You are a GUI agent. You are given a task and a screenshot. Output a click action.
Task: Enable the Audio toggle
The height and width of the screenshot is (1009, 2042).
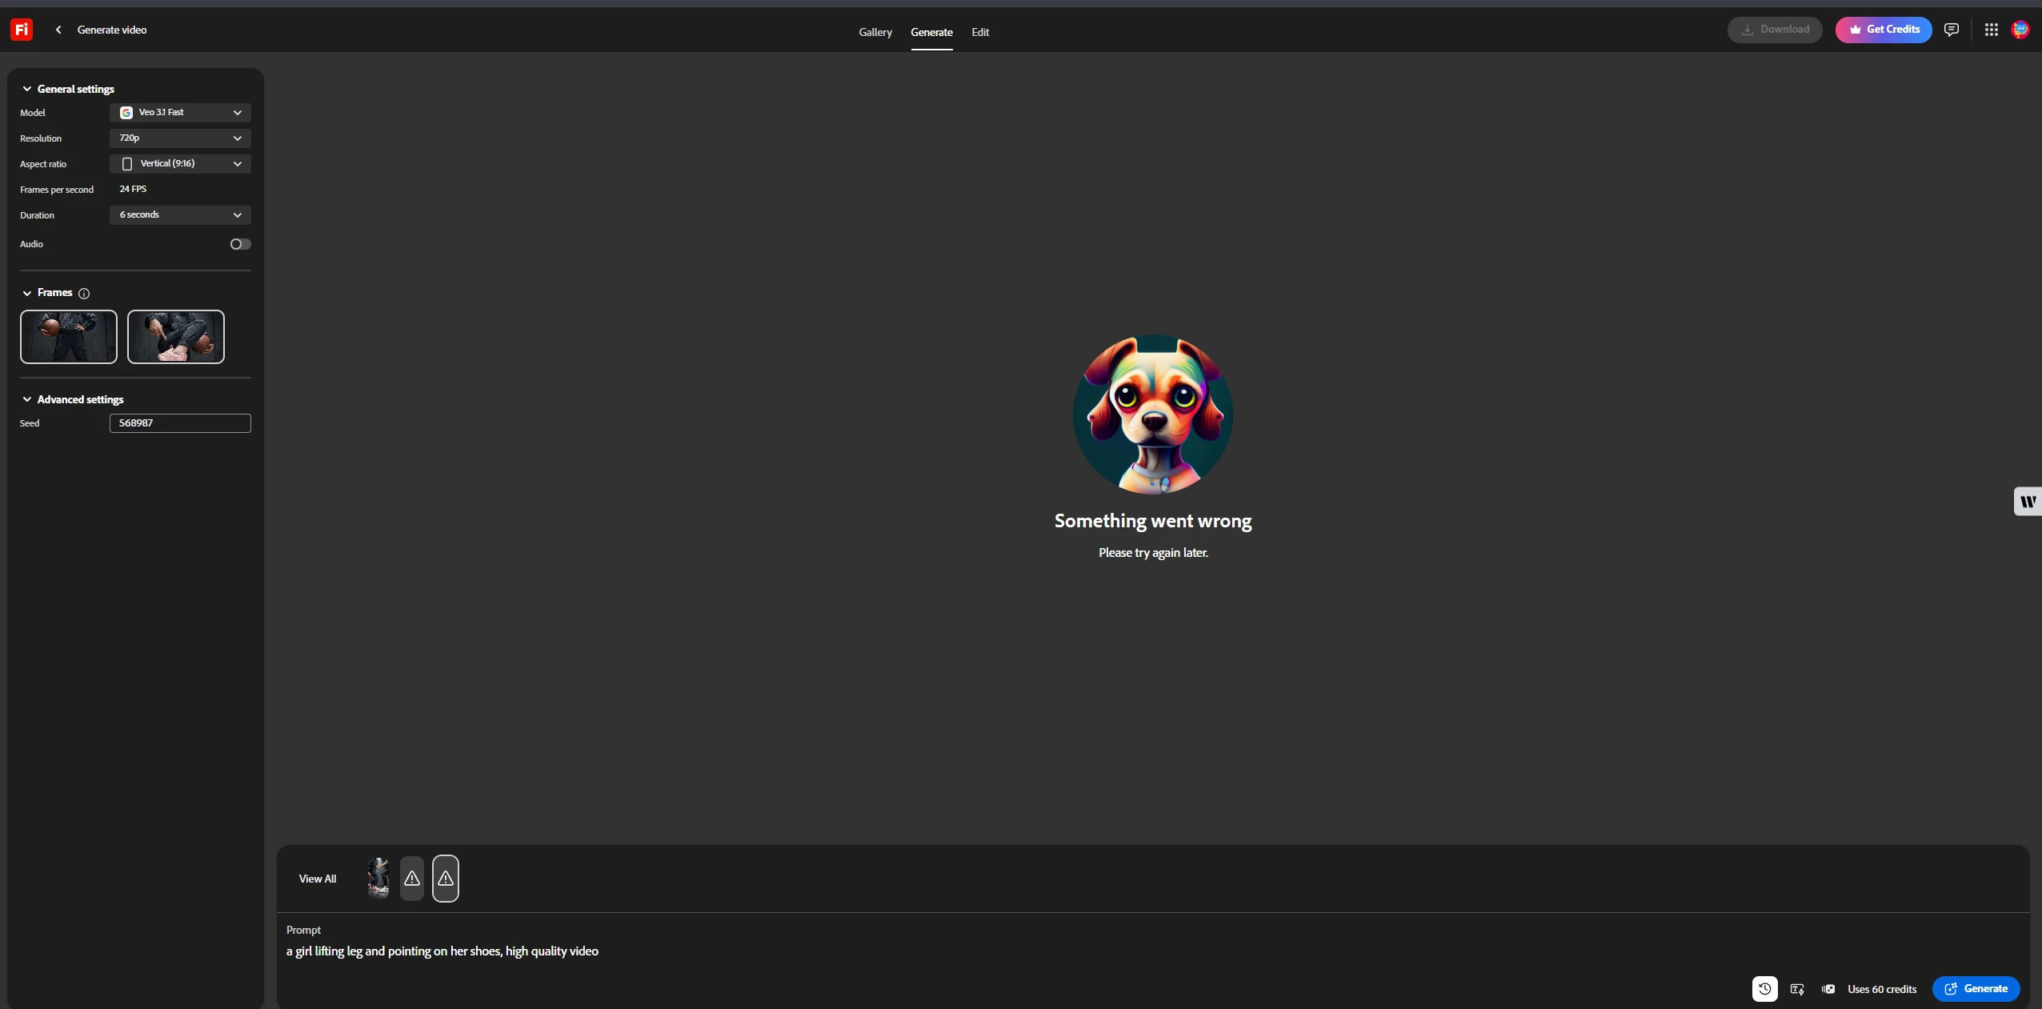(x=240, y=244)
